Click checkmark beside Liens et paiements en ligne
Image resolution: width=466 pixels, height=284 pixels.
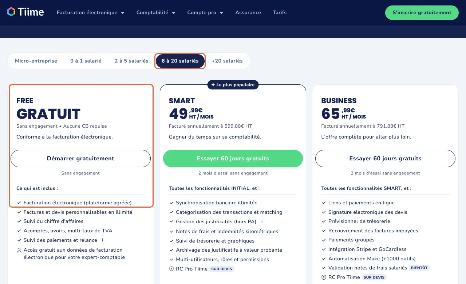(324, 203)
